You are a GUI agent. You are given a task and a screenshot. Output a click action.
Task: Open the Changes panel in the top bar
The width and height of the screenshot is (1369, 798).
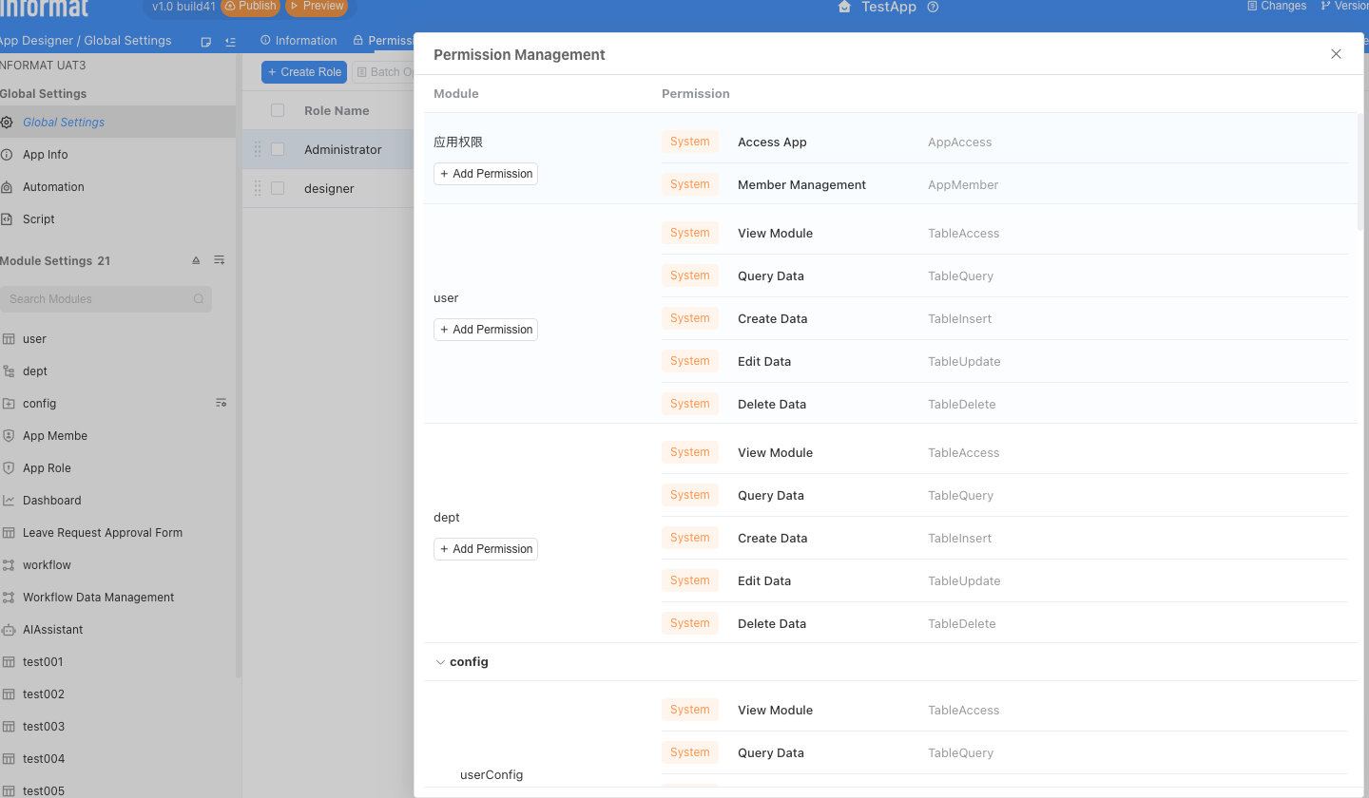[x=1276, y=7]
